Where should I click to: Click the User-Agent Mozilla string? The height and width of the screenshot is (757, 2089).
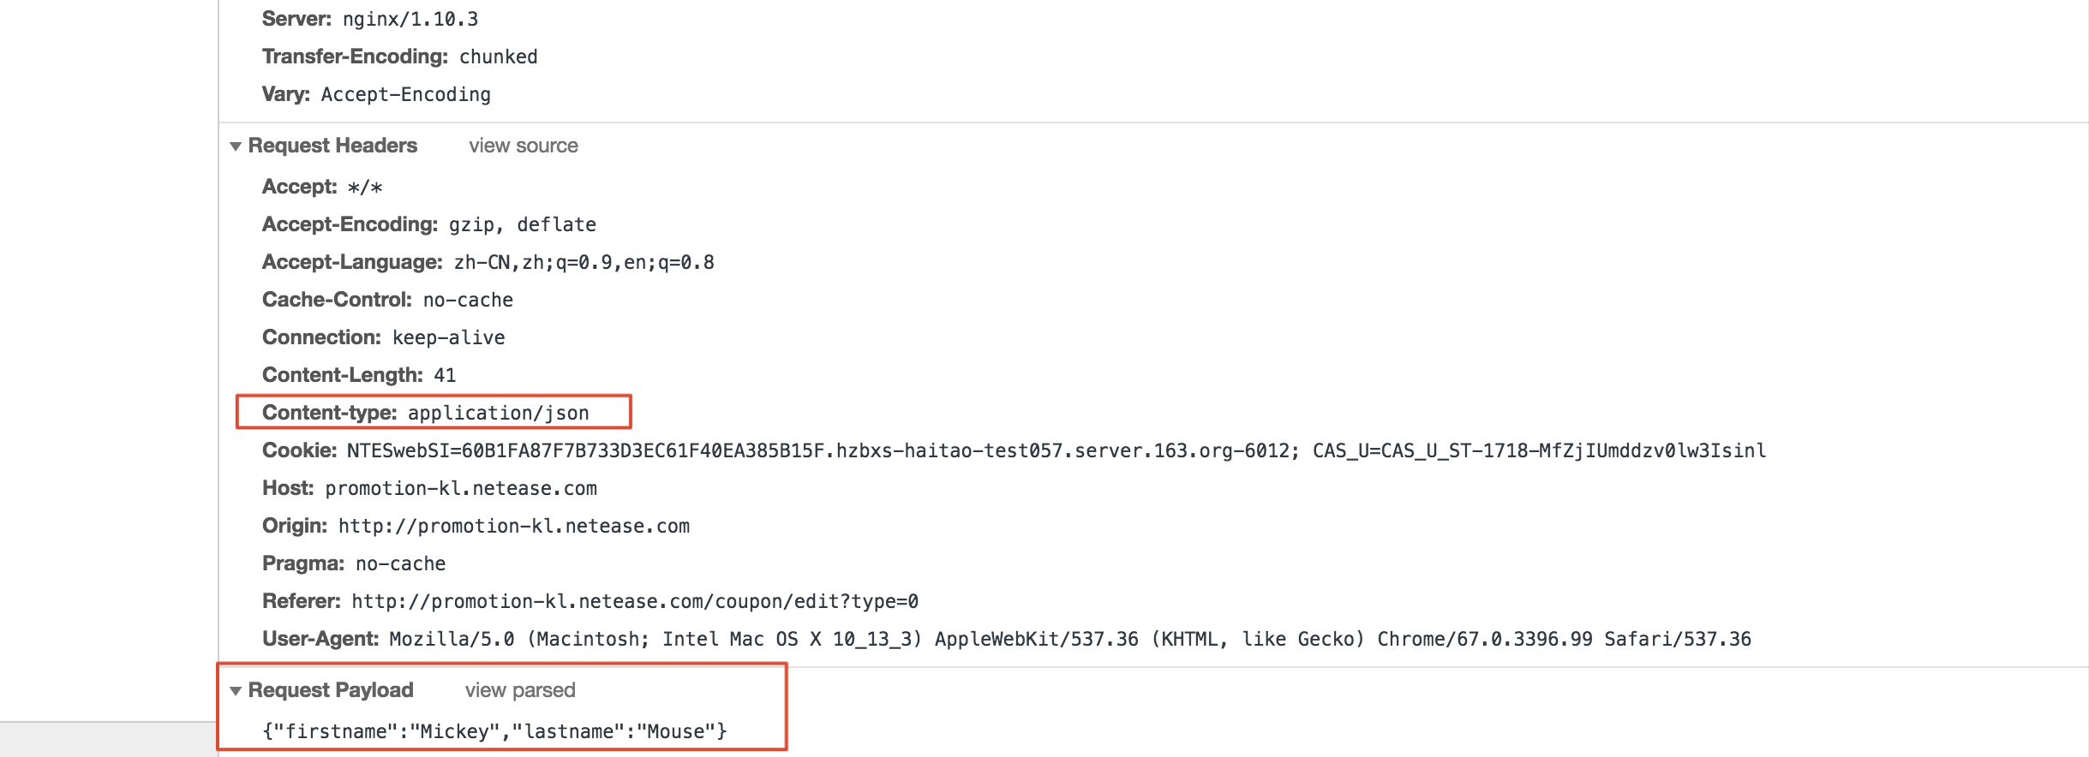1070,639
